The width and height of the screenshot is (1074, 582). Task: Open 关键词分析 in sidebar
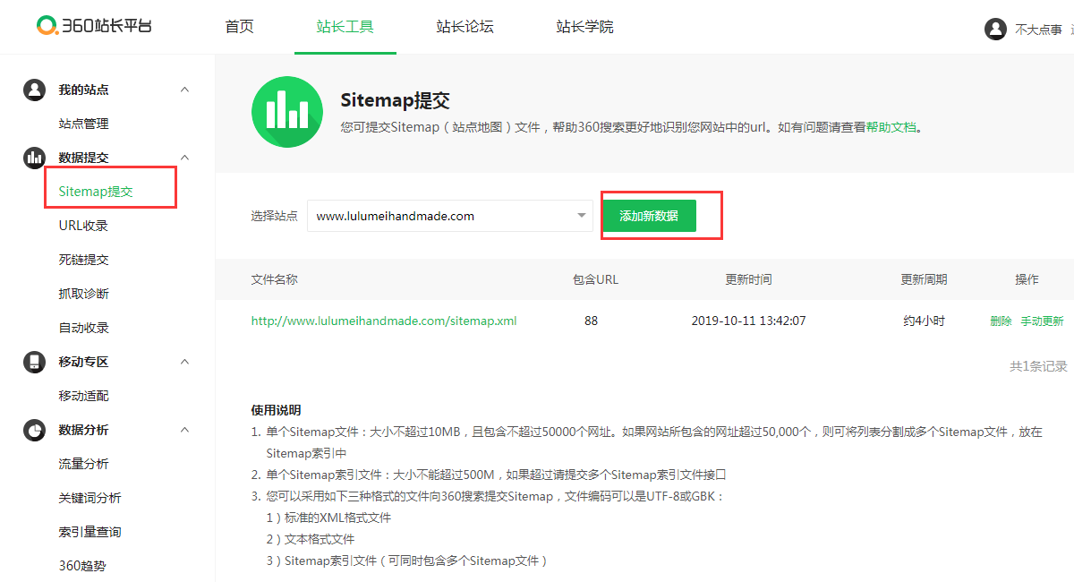pyautogui.click(x=89, y=498)
